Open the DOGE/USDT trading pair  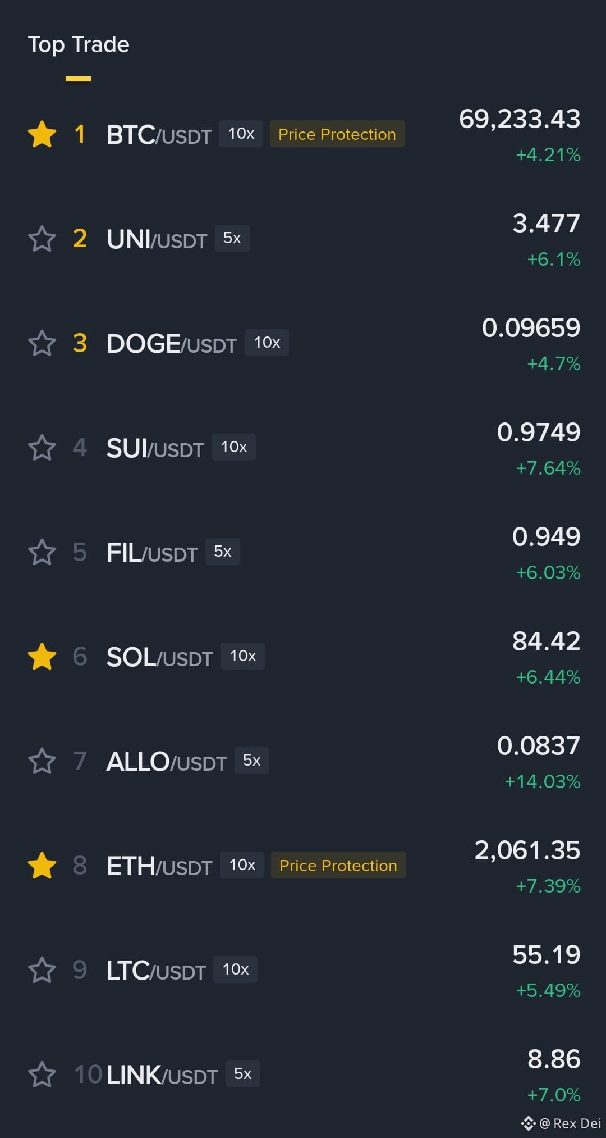172,344
